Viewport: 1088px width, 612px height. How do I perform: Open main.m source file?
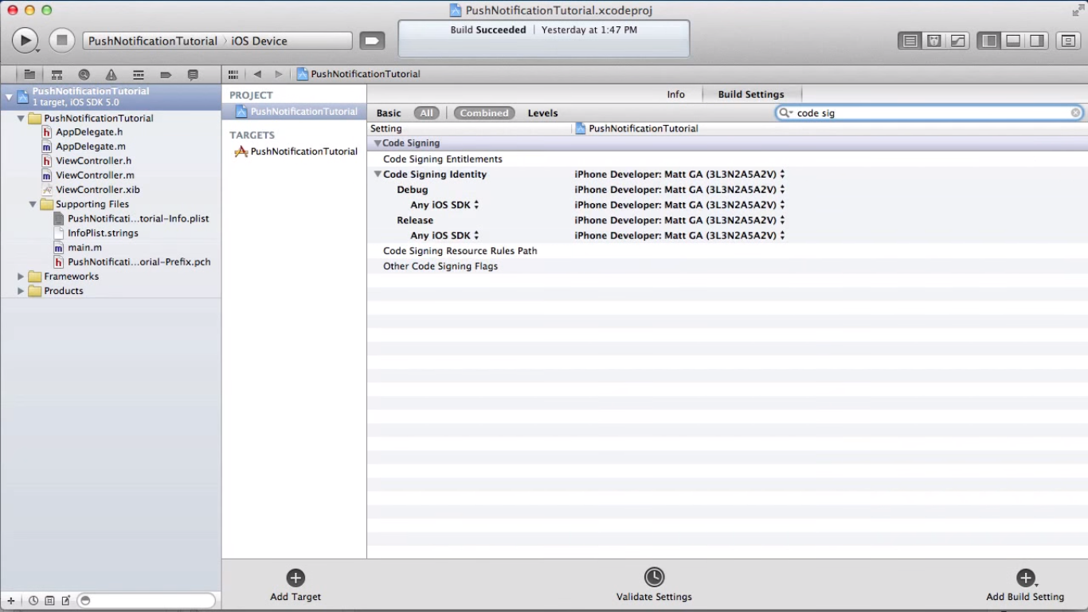84,248
